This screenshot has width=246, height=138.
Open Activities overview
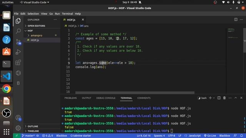(8, 2)
